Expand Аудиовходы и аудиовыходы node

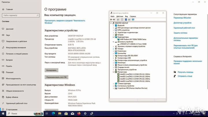(x=114, y=32)
